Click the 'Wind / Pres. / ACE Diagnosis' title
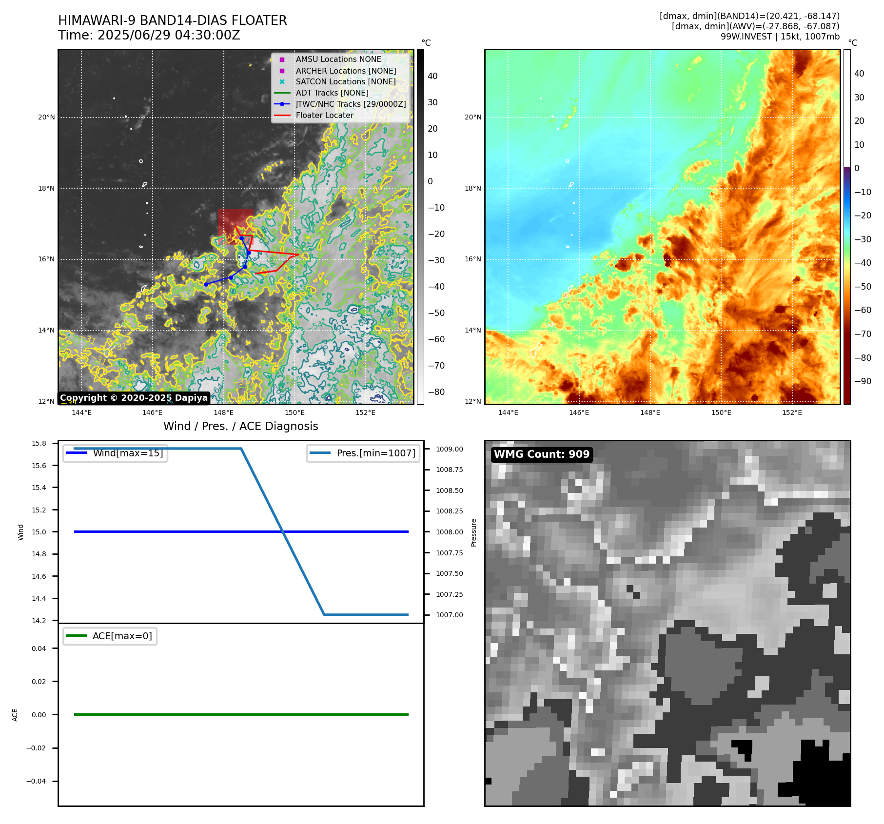 [241, 426]
